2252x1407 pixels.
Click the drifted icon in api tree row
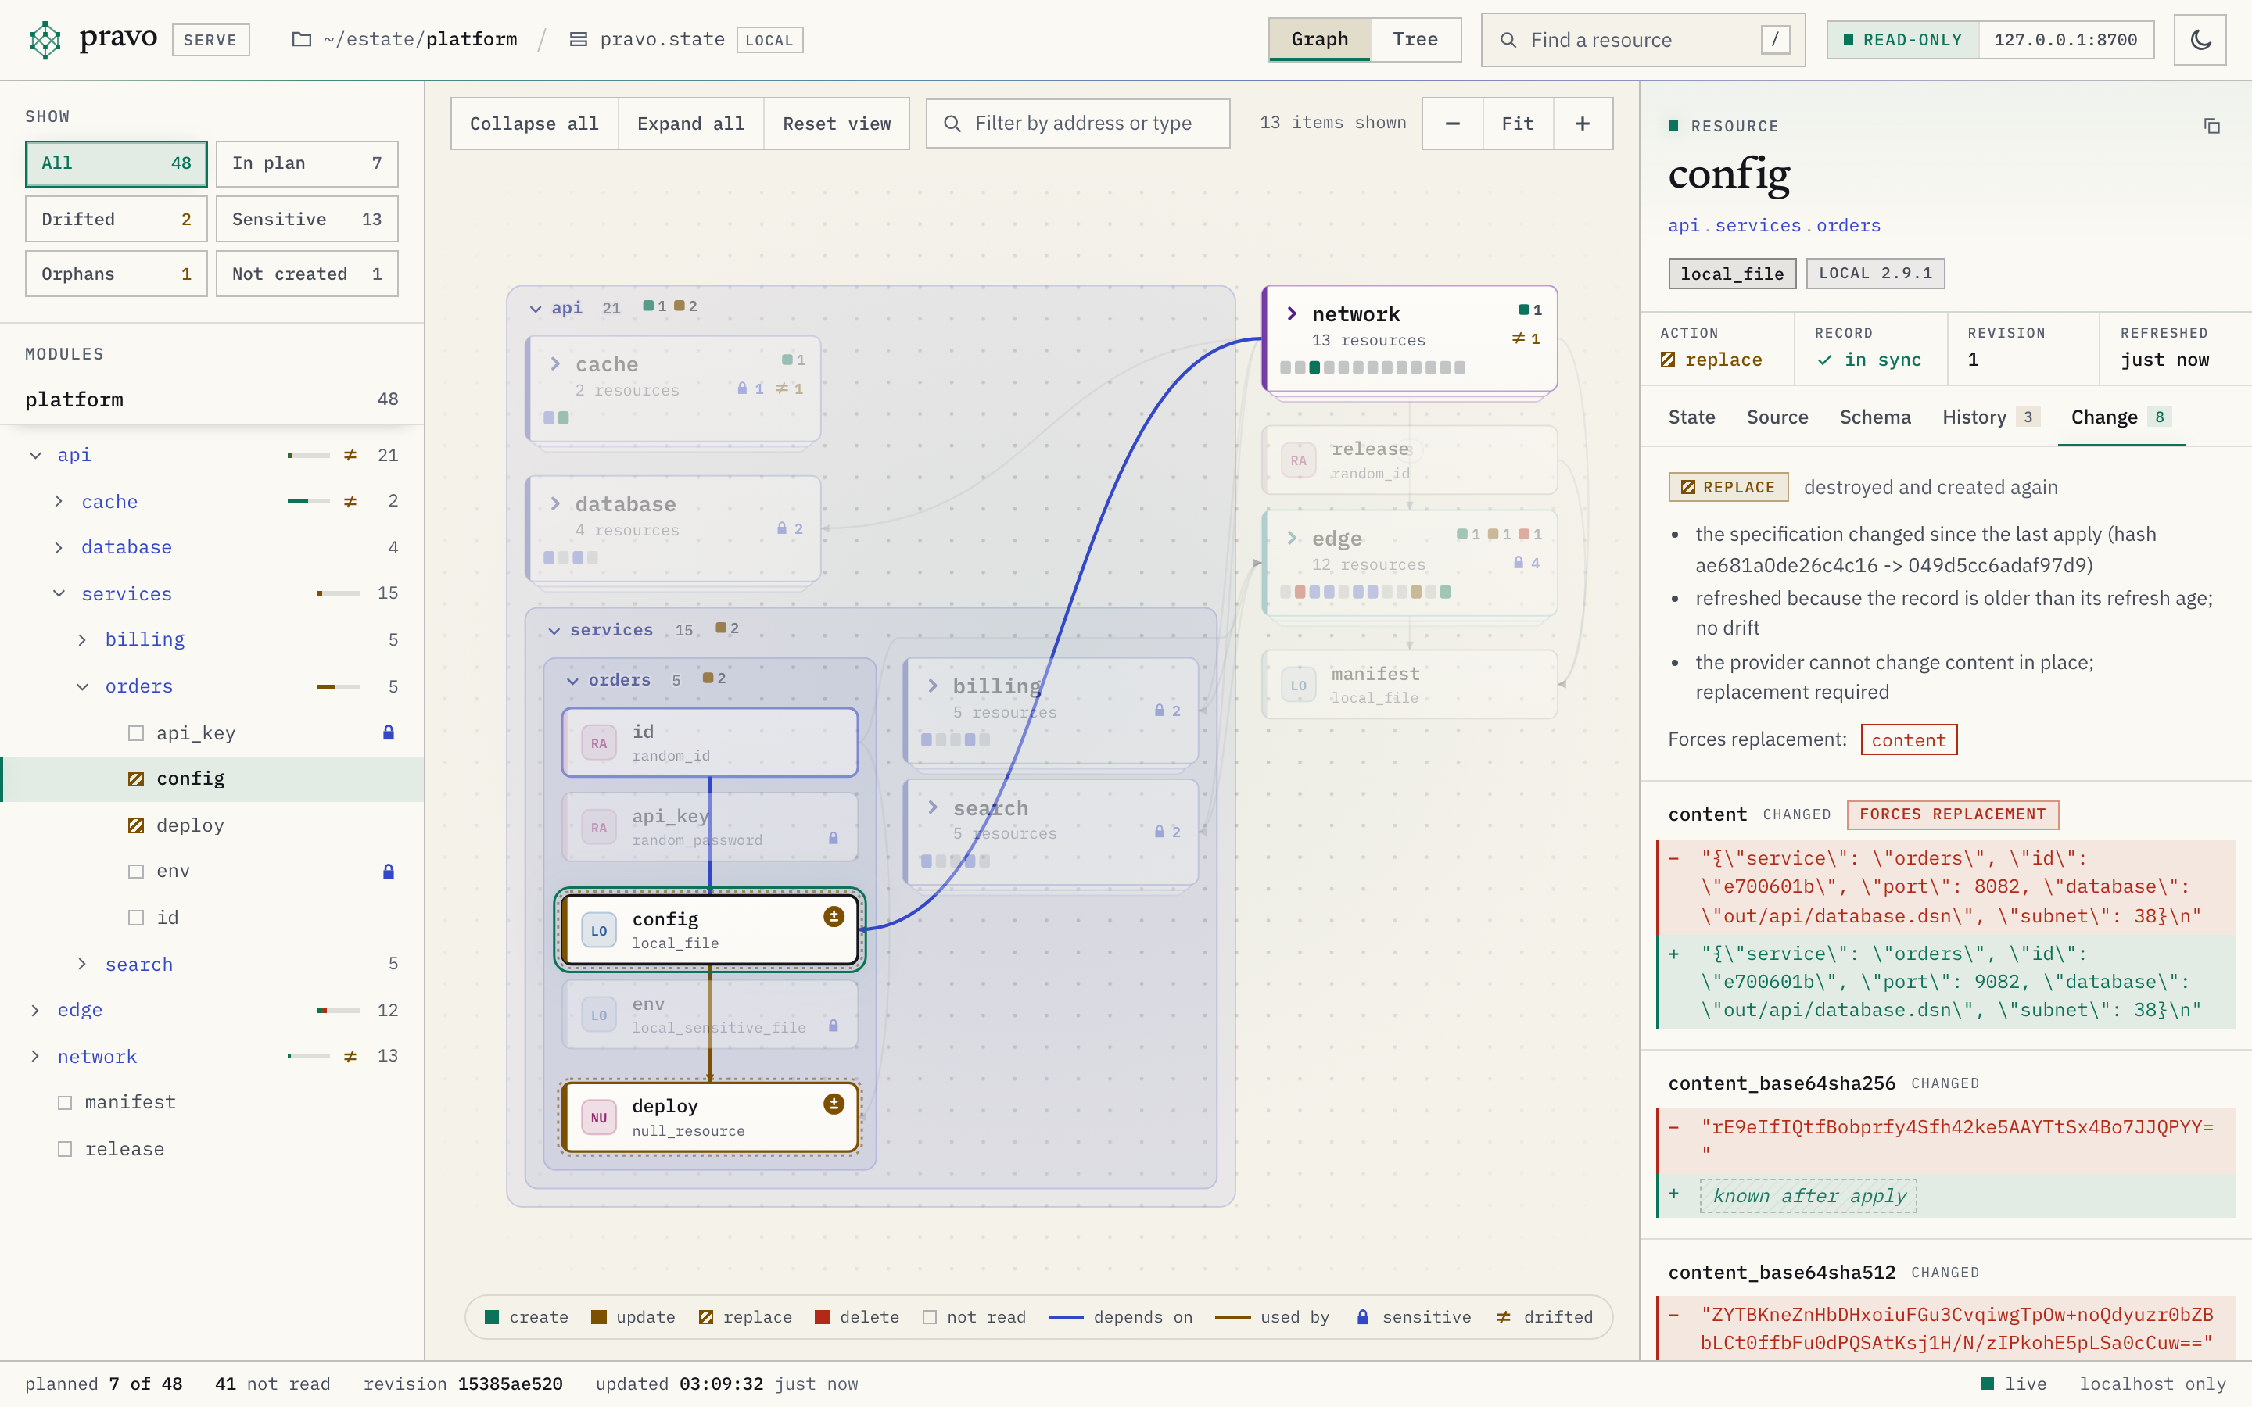pyautogui.click(x=350, y=455)
